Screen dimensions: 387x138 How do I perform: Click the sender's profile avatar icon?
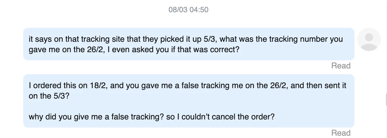click(x=369, y=39)
